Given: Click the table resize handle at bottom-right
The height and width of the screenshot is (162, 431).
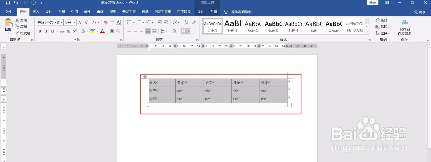Looking at the screenshot, I should (x=290, y=105).
